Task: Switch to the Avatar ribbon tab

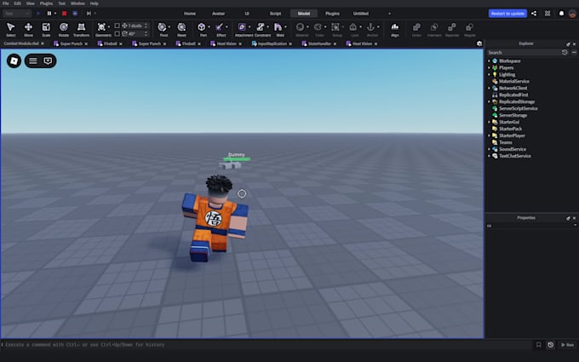Action: tap(218, 14)
